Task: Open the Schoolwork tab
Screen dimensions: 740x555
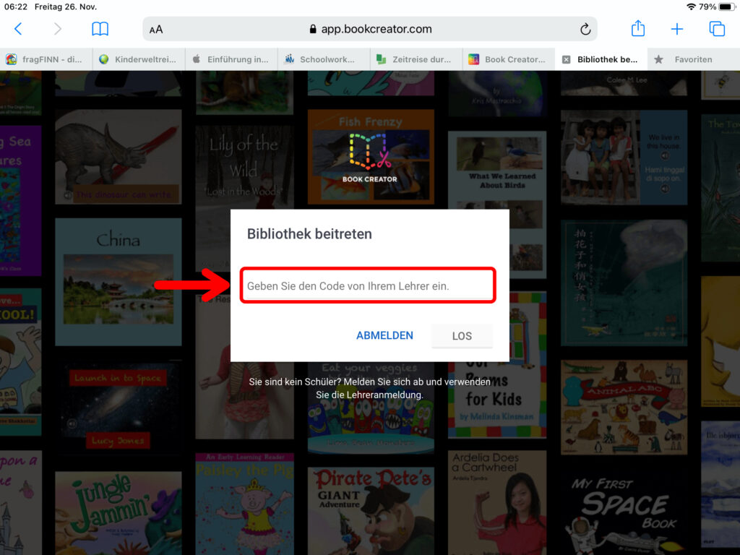Action: (324, 59)
